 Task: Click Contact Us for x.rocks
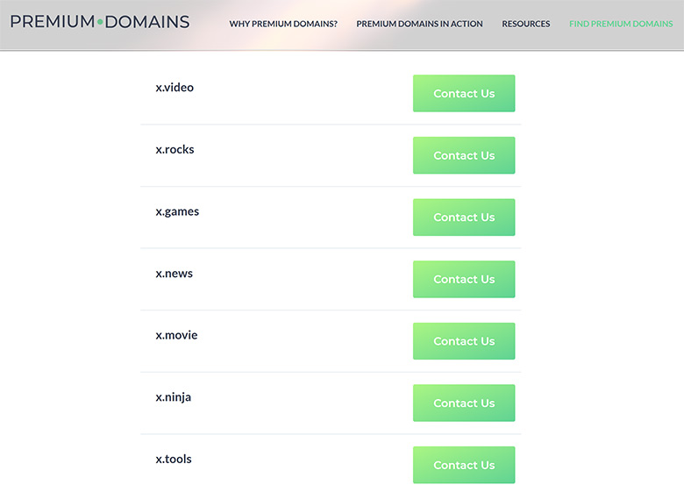(464, 155)
